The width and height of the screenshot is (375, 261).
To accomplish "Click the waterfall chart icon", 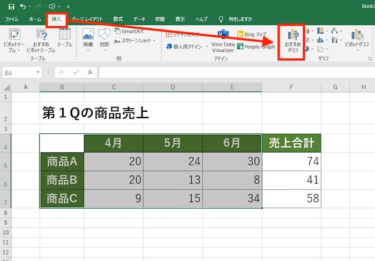I will pyautogui.click(x=334, y=31).
